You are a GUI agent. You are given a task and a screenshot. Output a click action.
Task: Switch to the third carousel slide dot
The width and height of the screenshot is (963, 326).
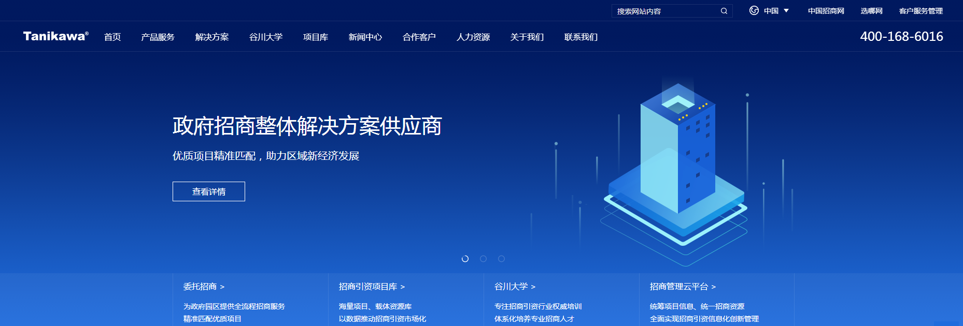(x=501, y=259)
